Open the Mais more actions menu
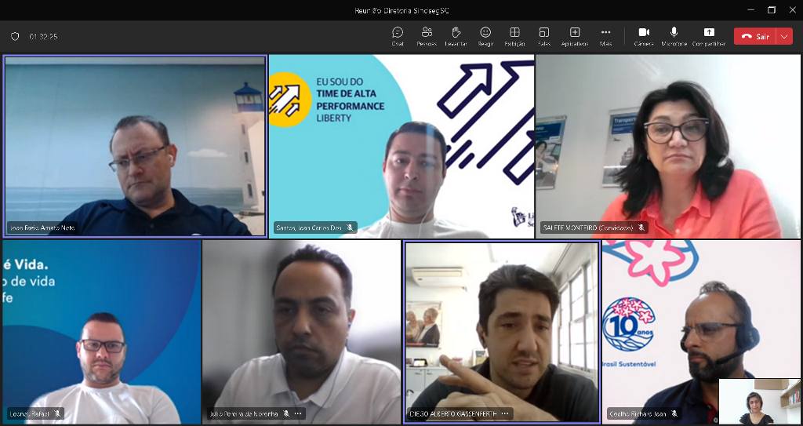 (x=605, y=35)
